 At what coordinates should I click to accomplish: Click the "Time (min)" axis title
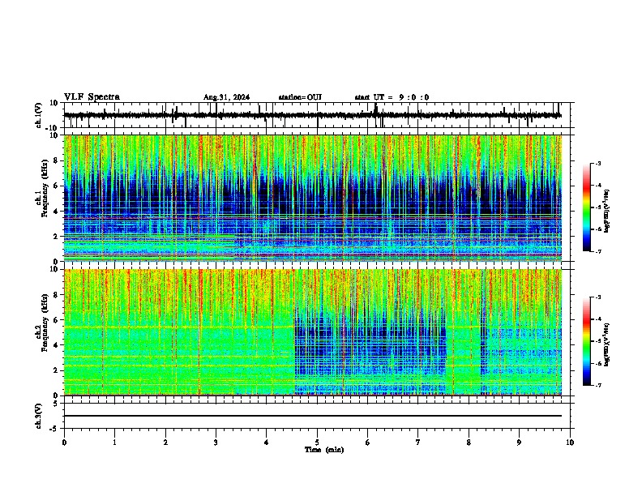324,450
